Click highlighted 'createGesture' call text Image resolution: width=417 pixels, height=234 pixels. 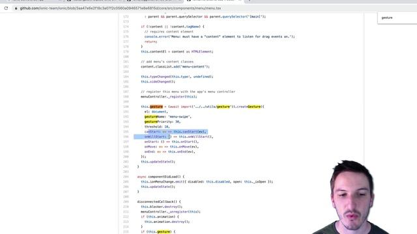249,107
